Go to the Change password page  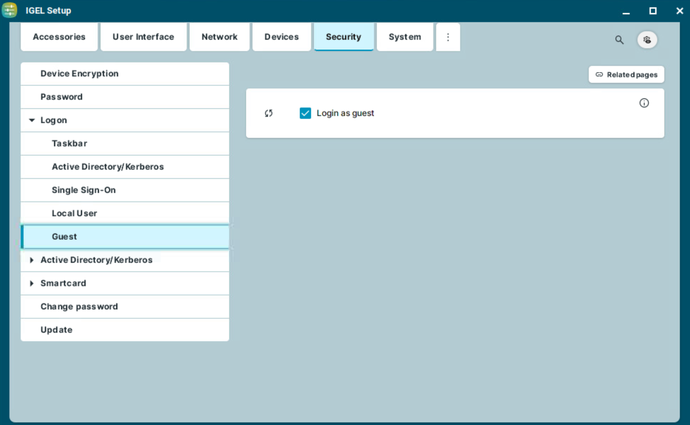[79, 307]
